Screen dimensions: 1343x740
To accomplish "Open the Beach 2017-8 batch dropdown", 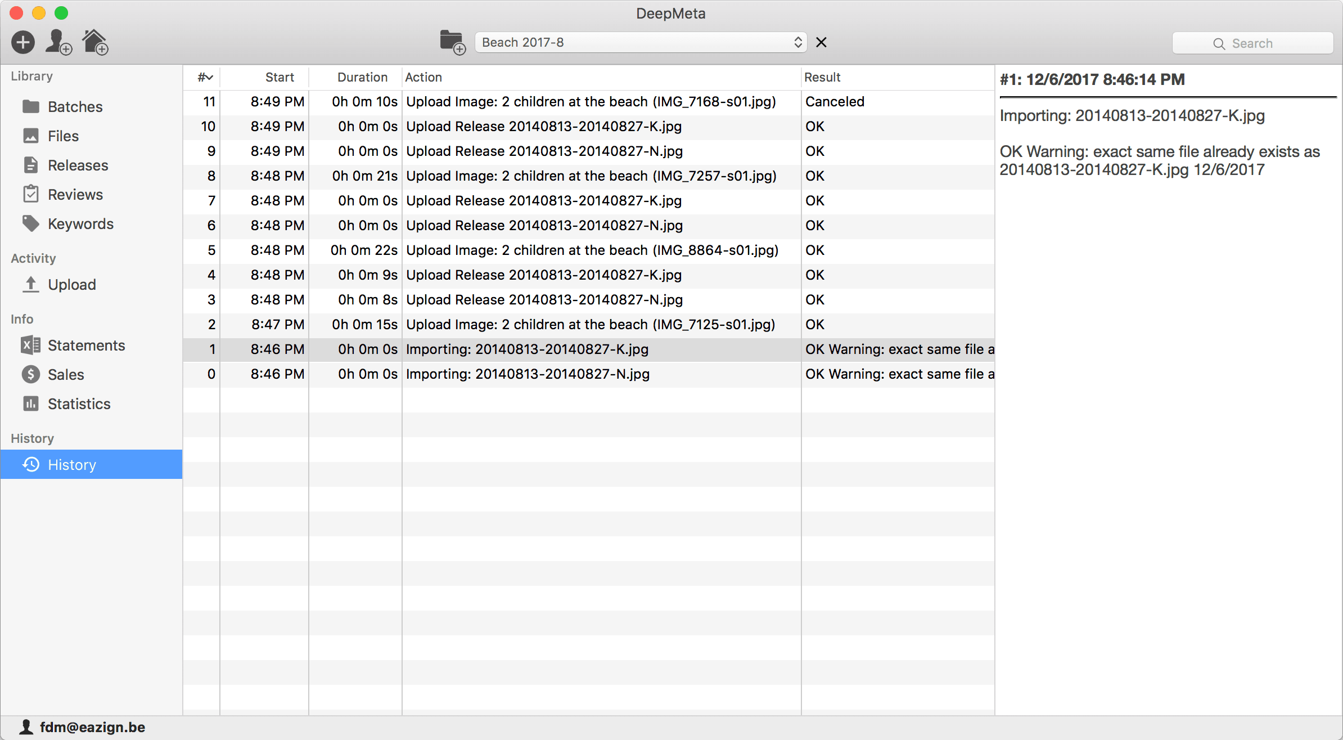I will pos(641,42).
